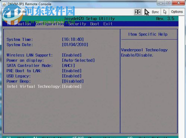186x138 pixels.
Task: Open the Security BIOS tab
Action: (77, 24)
